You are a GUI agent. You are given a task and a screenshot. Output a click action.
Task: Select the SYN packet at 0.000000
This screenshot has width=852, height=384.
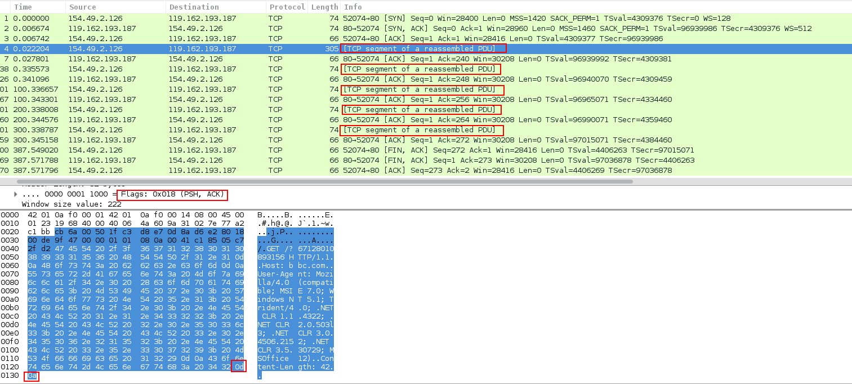(x=426, y=18)
